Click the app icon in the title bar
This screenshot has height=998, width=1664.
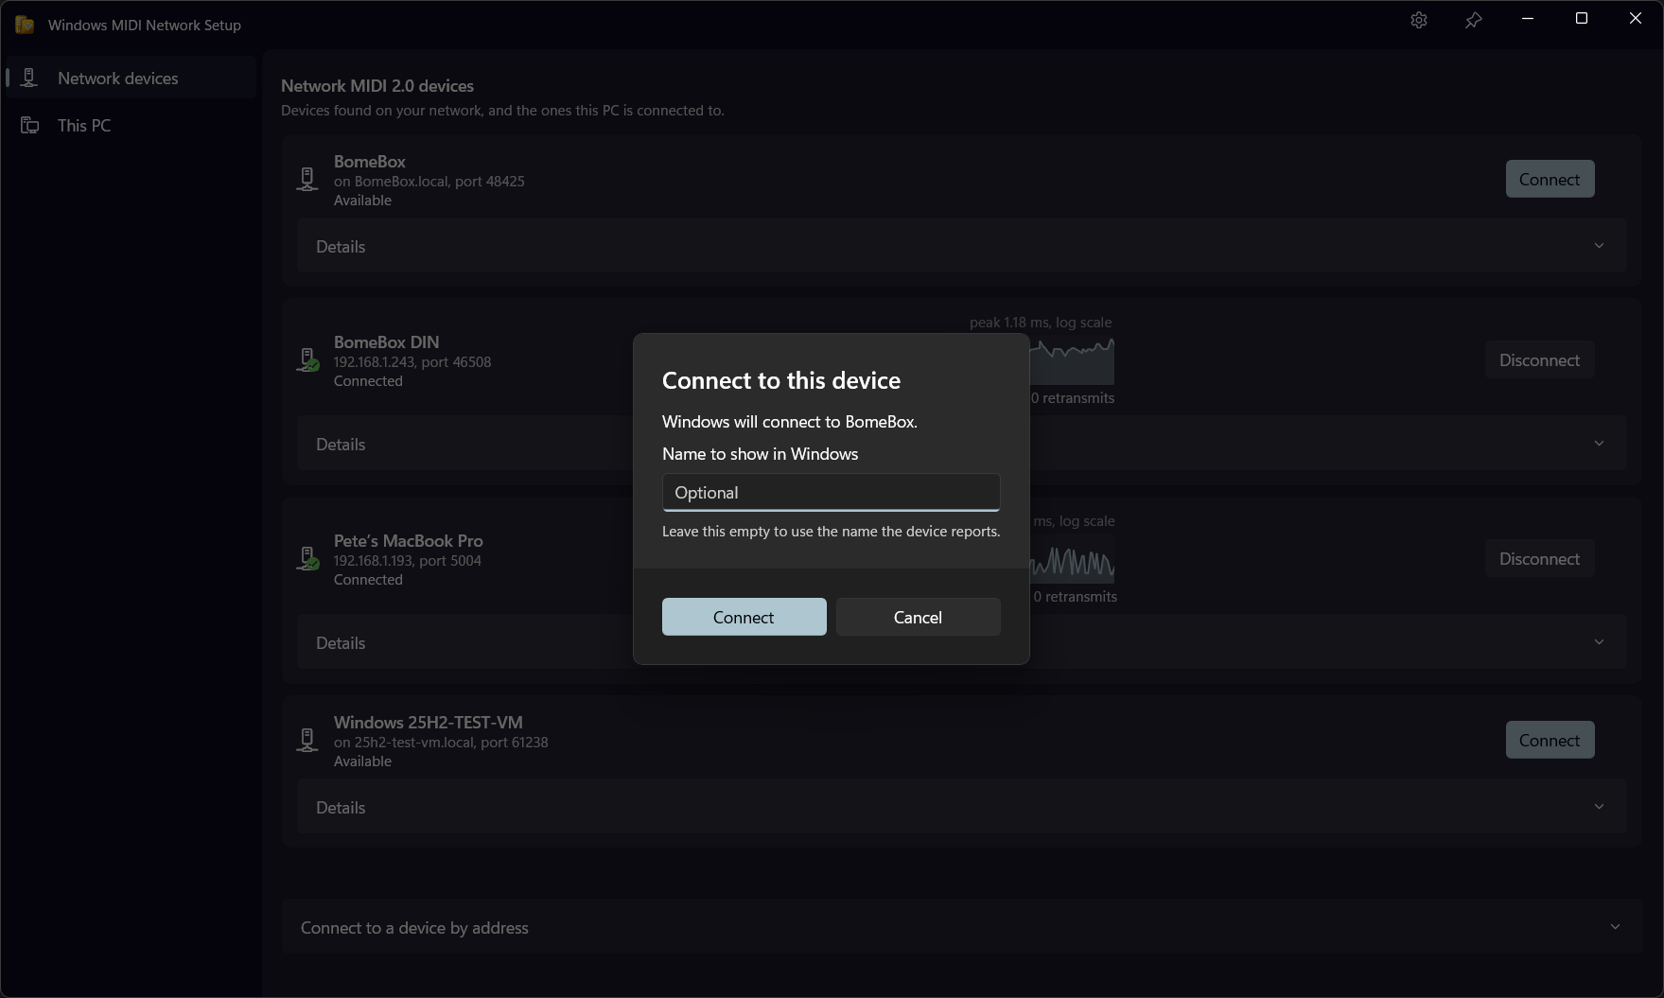25,25
